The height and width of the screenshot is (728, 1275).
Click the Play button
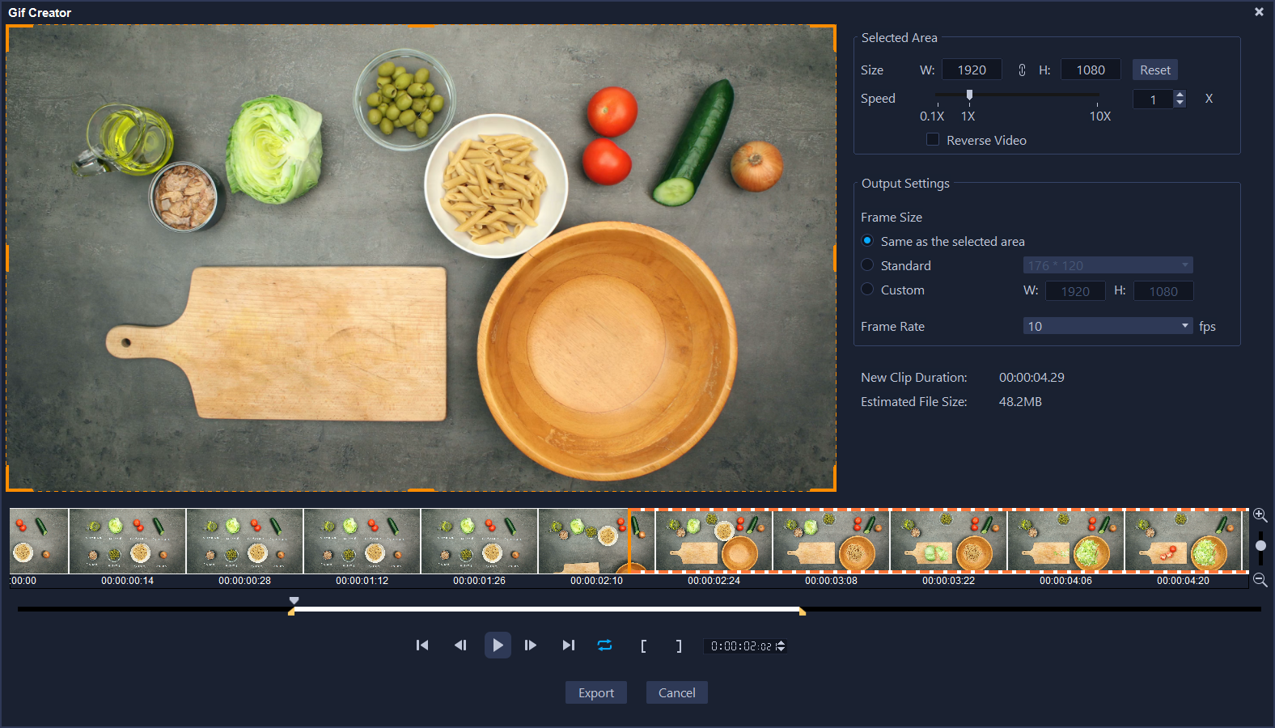(498, 645)
